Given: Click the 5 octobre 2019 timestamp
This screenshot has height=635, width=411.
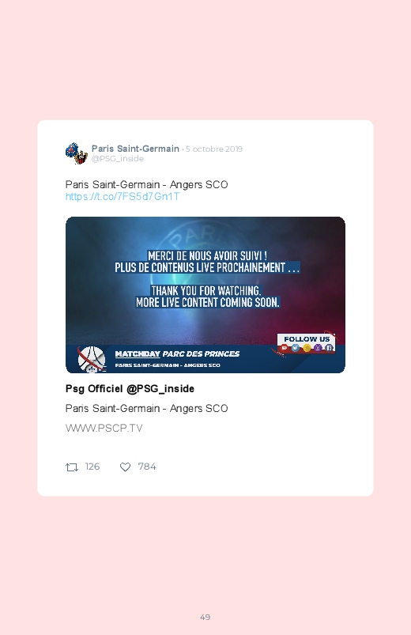Looking at the screenshot, I should 214,149.
